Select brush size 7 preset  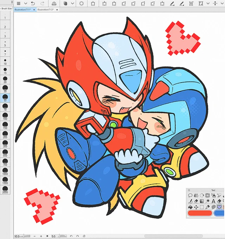[5, 52]
